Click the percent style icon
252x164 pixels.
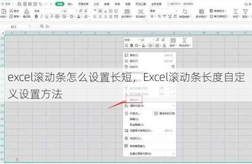(x=159, y=16)
